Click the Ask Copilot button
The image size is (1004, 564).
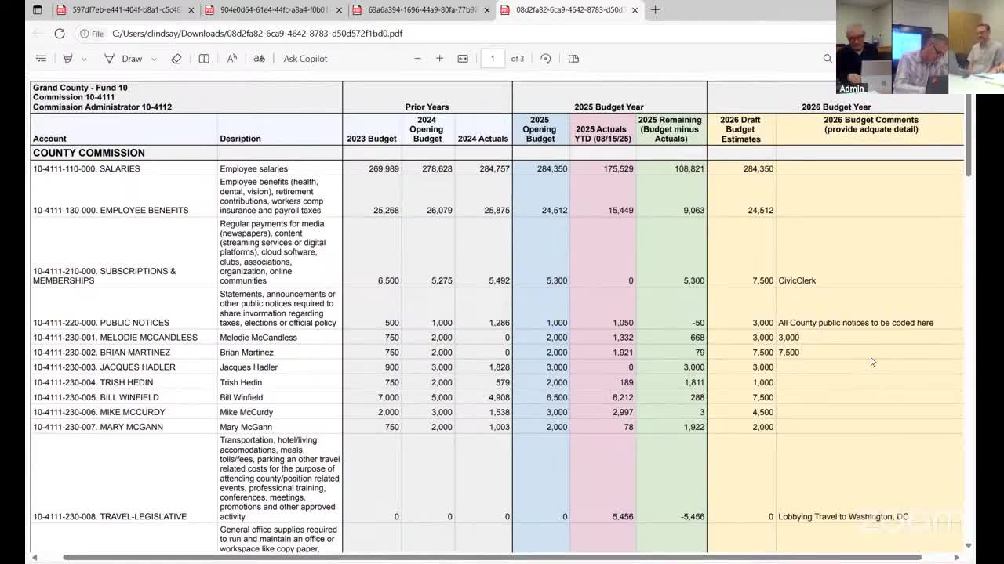click(304, 58)
